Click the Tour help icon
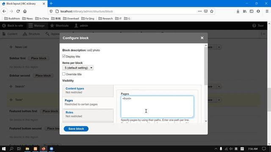This screenshot has width=271, height=152. (x=254, y=26)
